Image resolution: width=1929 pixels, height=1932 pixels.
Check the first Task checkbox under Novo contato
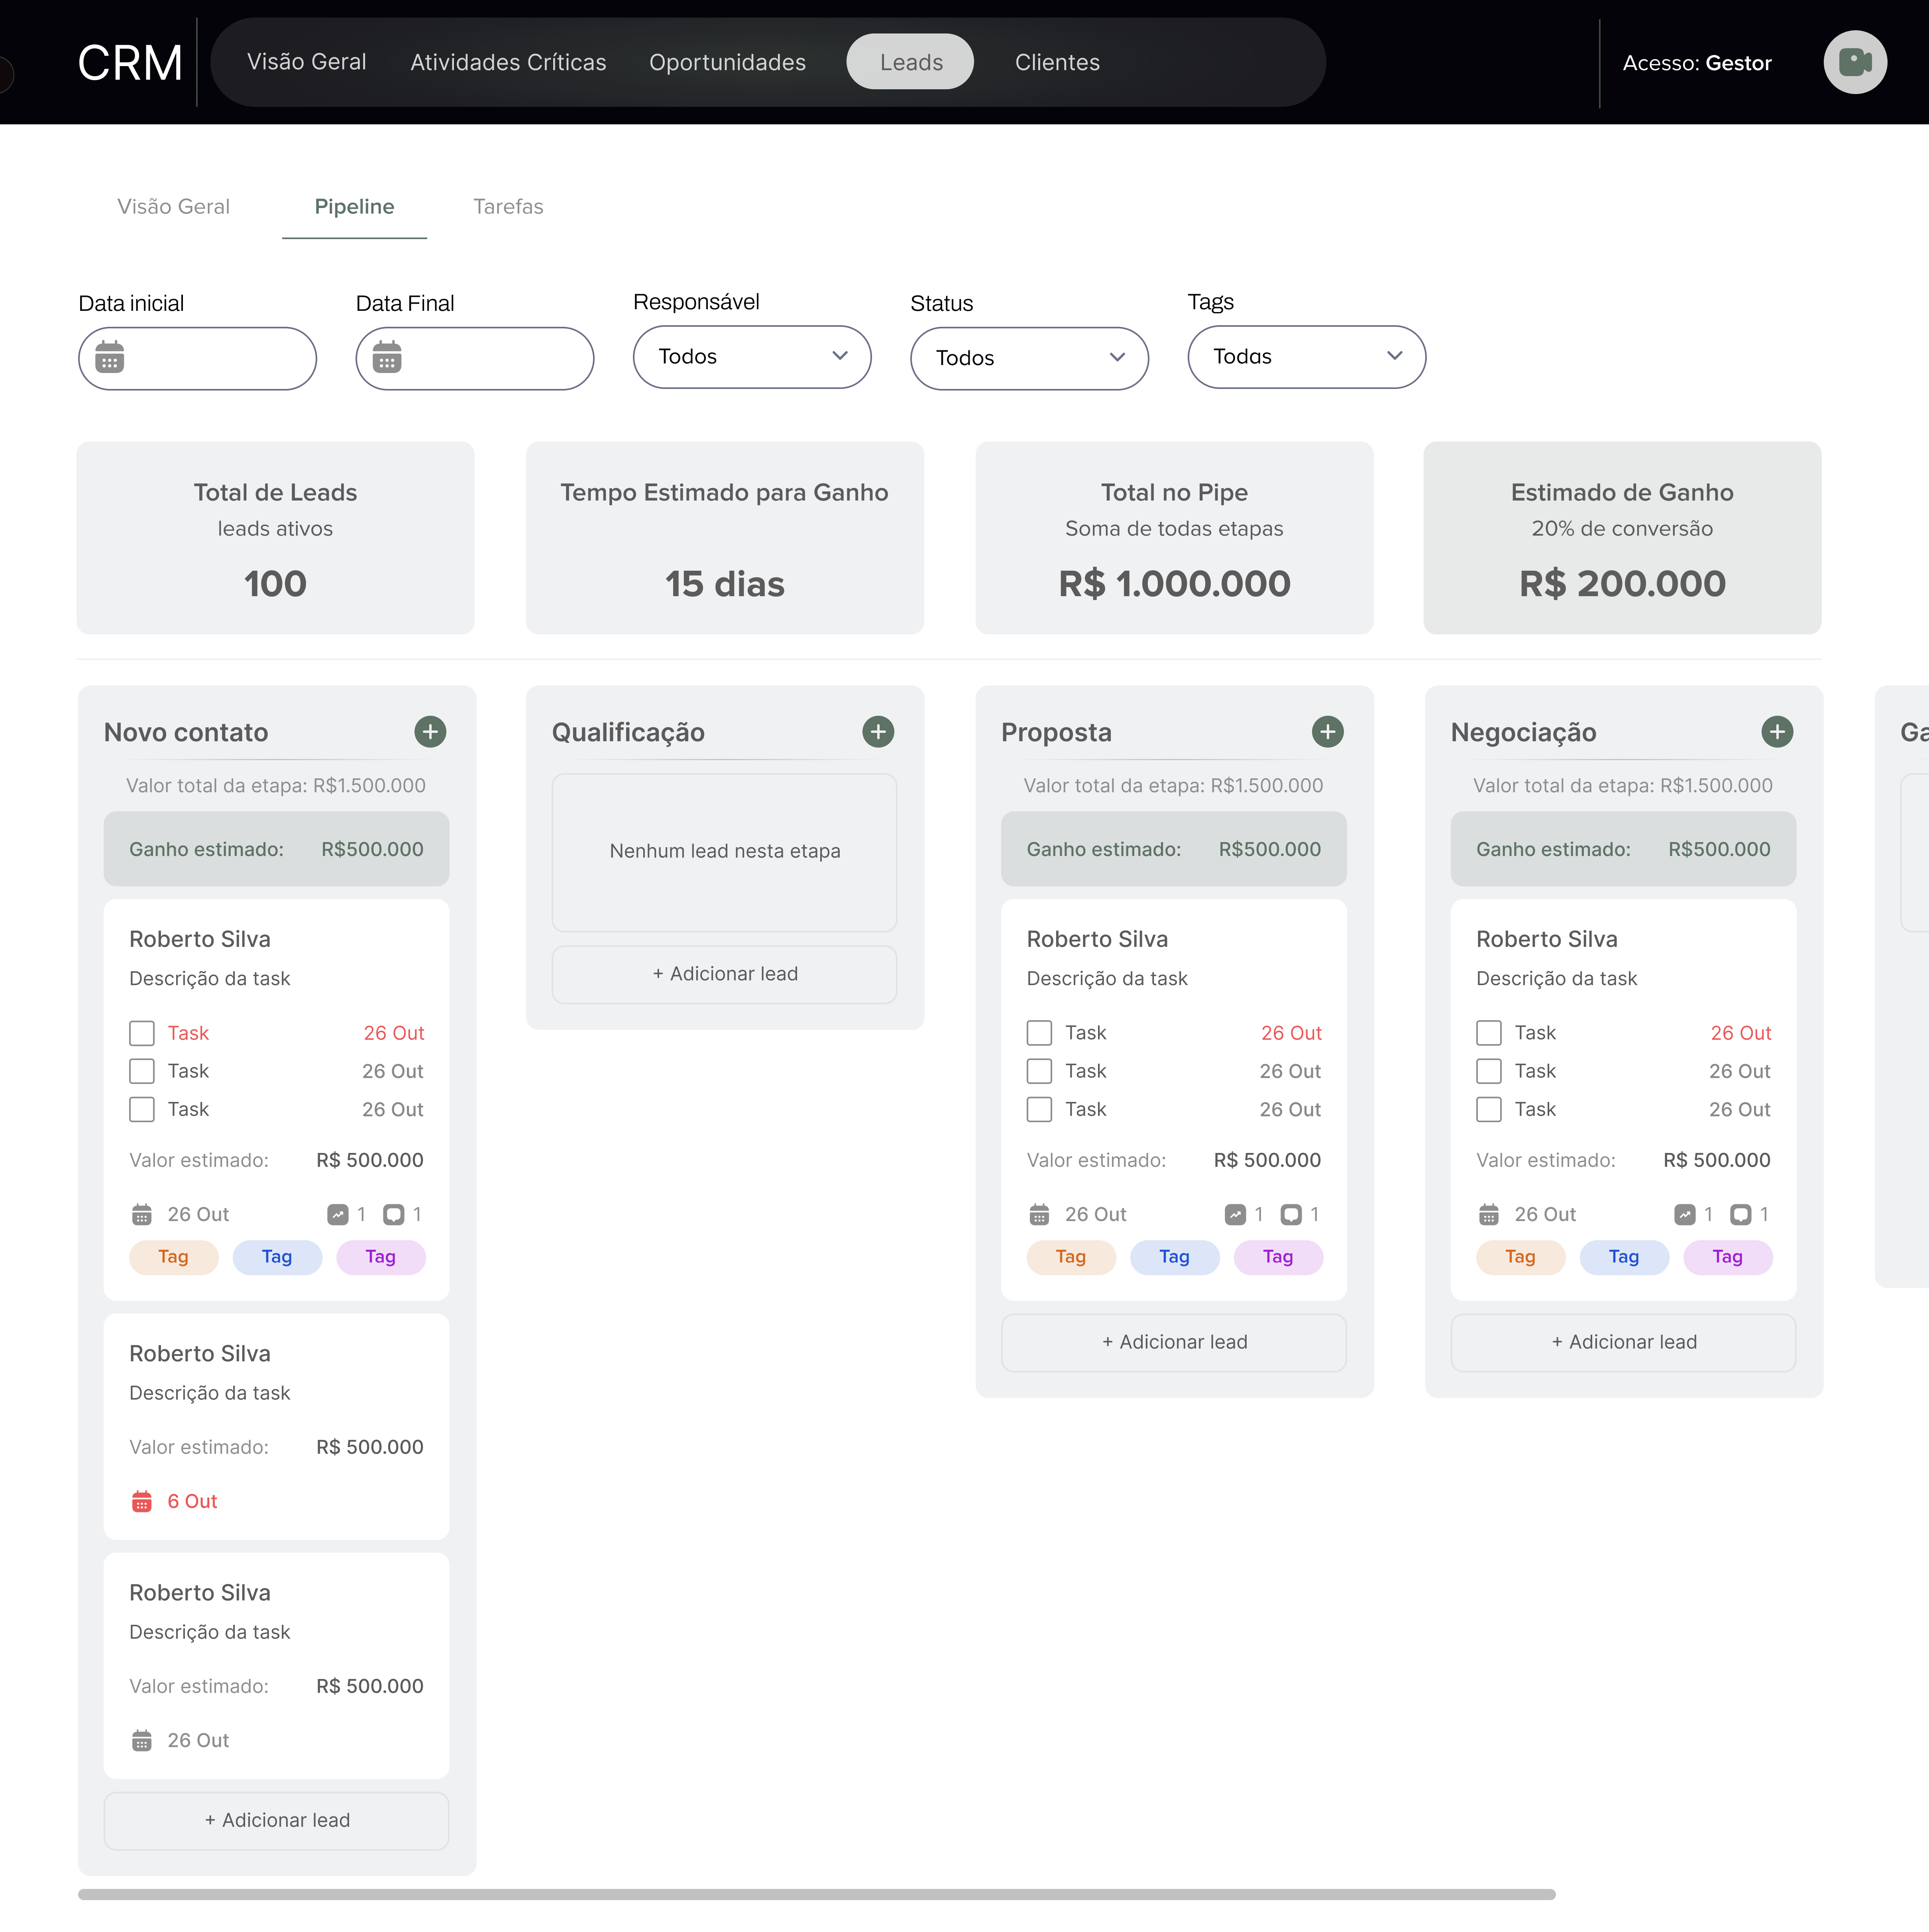[x=141, y=1032]
